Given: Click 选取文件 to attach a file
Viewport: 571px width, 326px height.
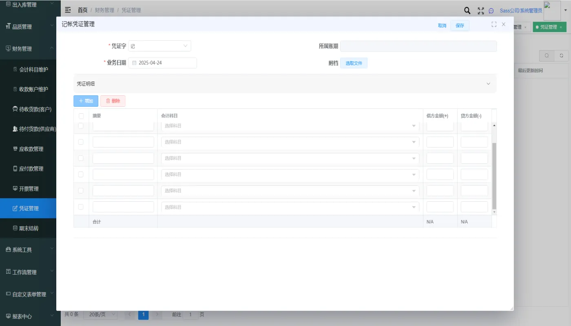Looking at the screenshot, I should (x=354, y=63).
